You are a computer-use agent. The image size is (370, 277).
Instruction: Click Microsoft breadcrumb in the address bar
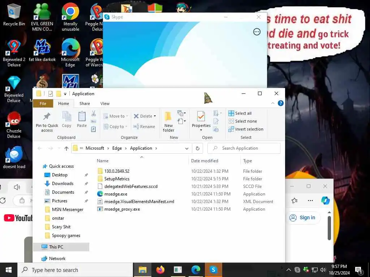click(95, 148)
